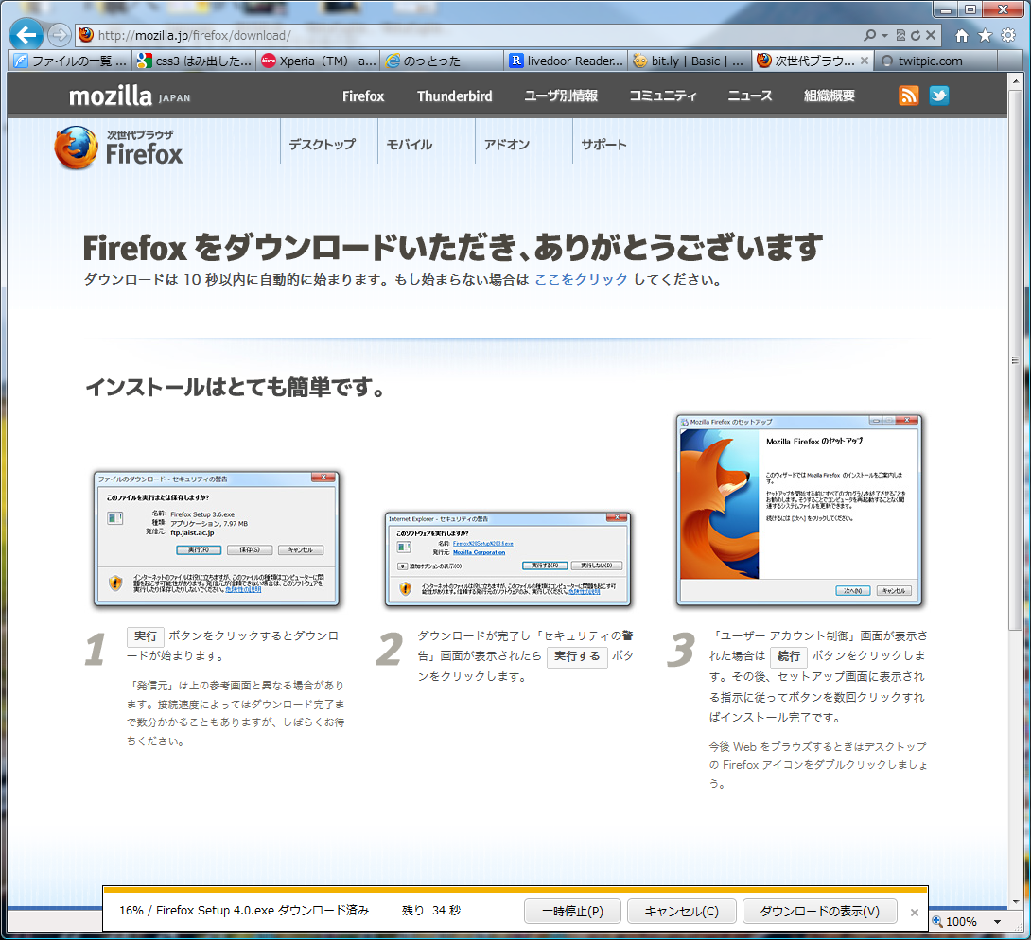Open the サポート section link

click(603, 144)
